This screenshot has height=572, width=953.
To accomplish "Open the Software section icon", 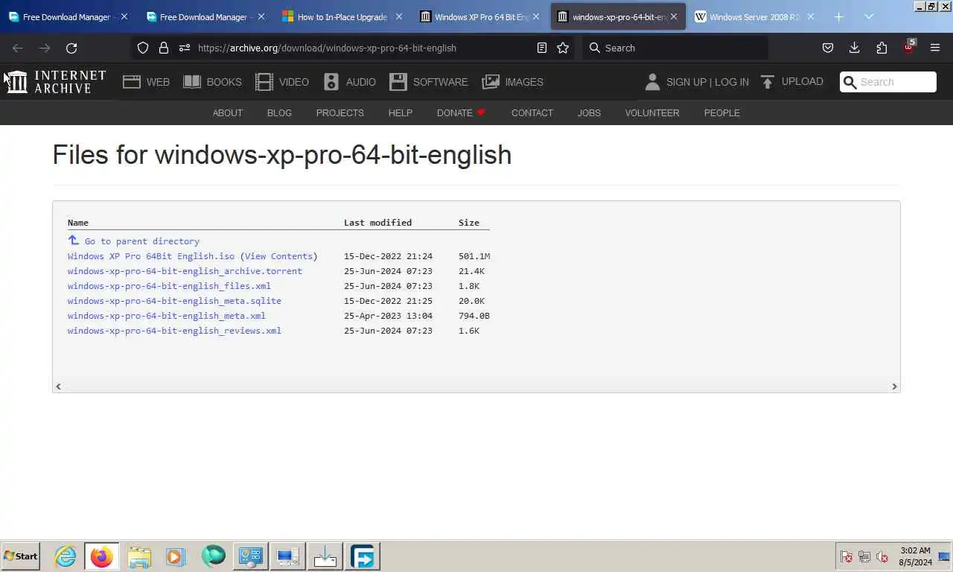I will click(398, 82).
